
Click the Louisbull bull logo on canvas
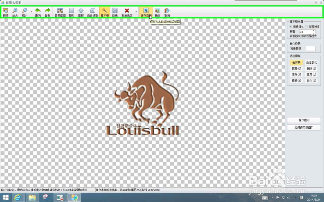click(x=143, y=103)
